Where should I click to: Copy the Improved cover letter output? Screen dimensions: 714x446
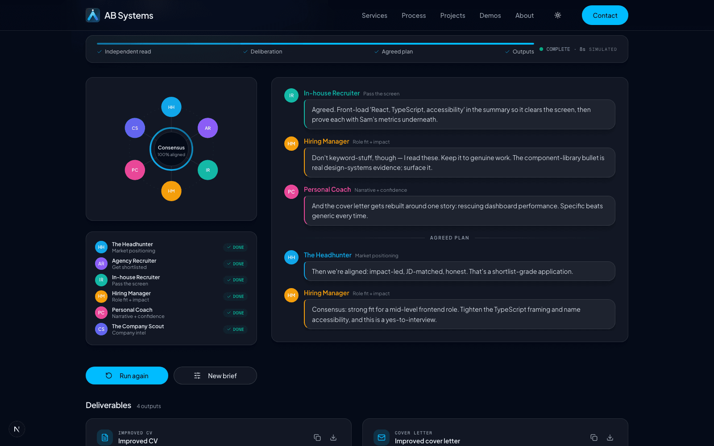594,438
